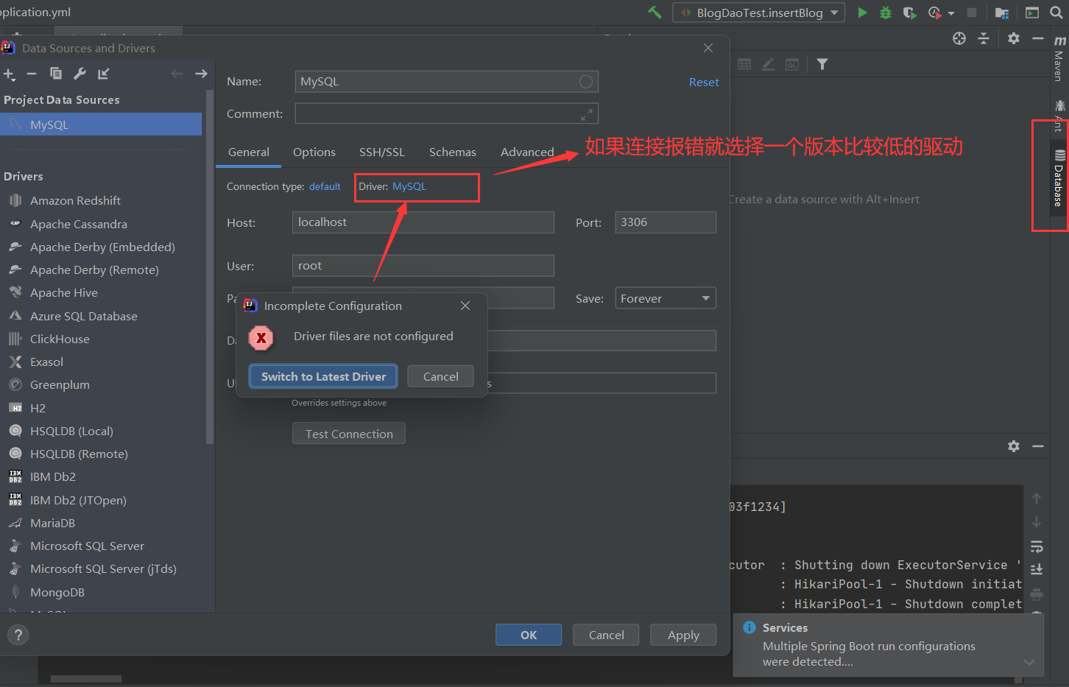
Task: Add a new data source with plus icon
Action: (10, 74)
